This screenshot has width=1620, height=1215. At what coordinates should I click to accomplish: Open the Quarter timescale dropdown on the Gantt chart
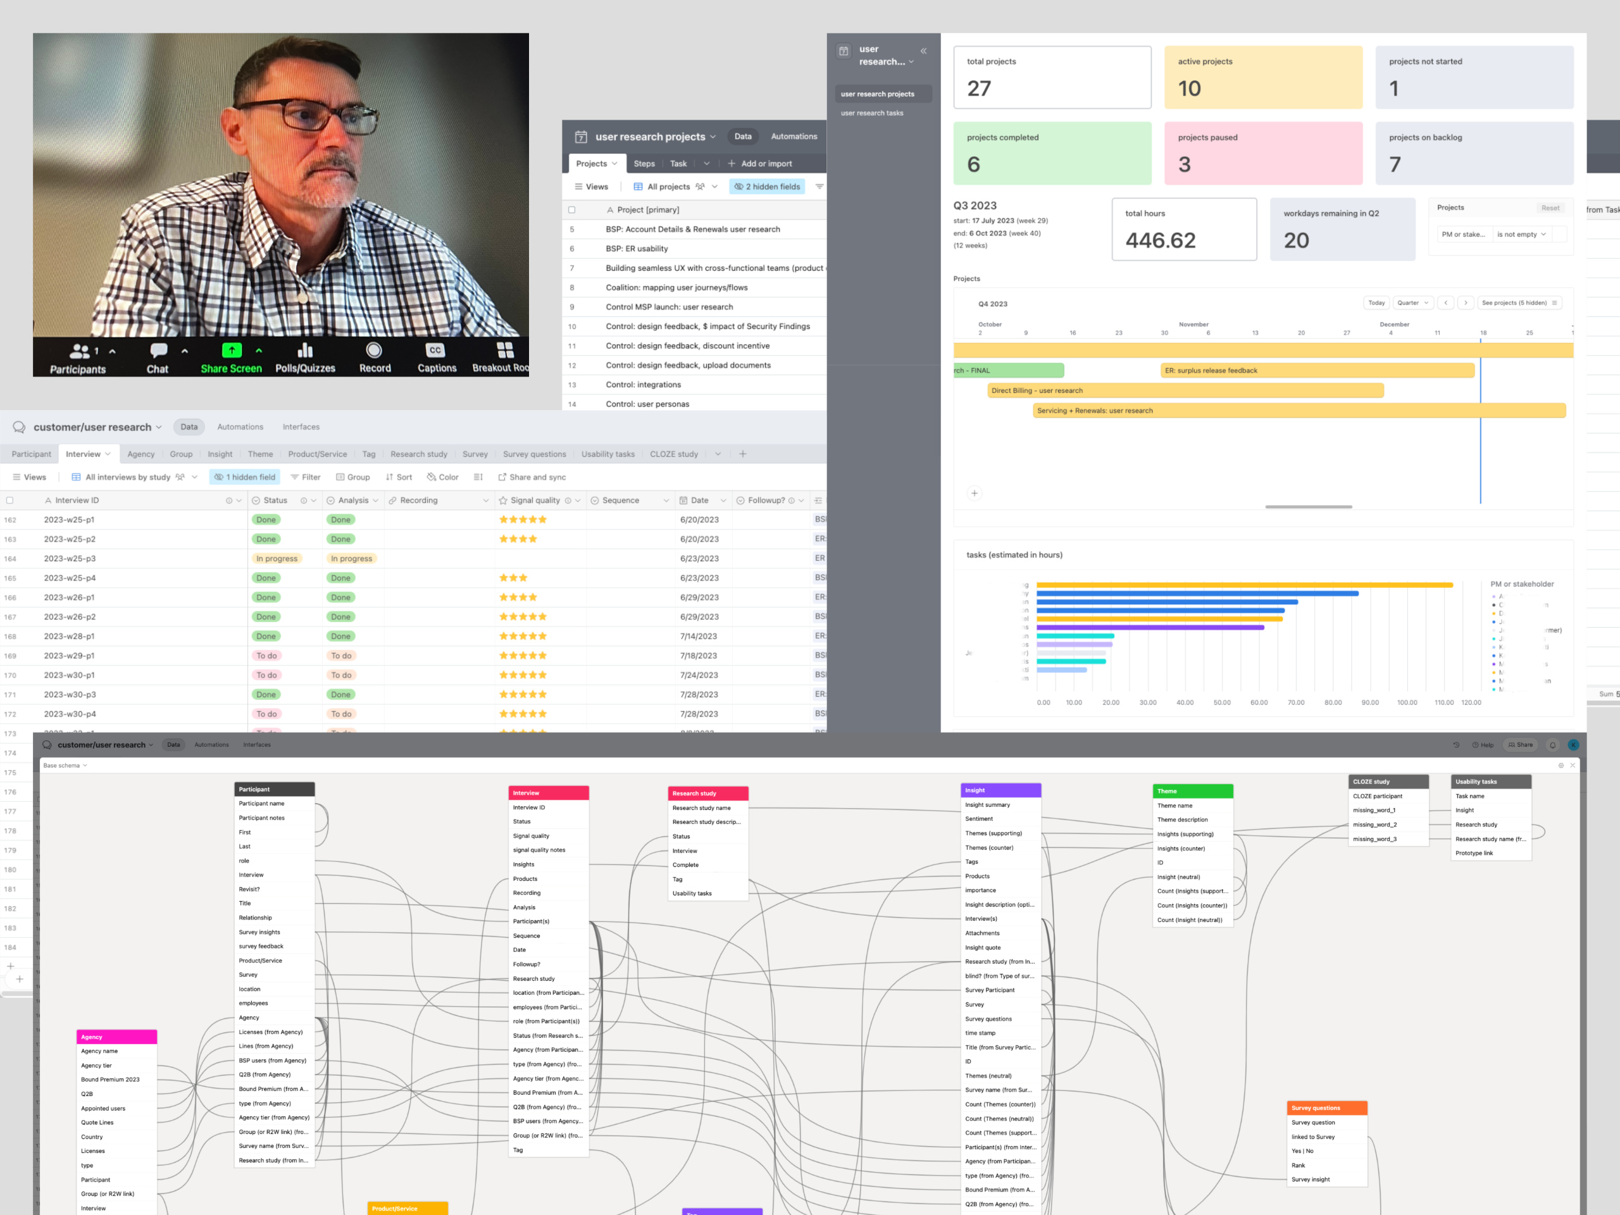click(x=1412, y=302)
